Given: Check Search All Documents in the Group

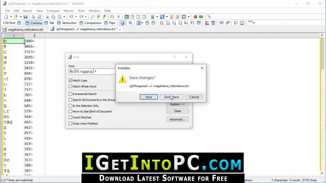Looking at the screenshot, I should coord(70,100).
